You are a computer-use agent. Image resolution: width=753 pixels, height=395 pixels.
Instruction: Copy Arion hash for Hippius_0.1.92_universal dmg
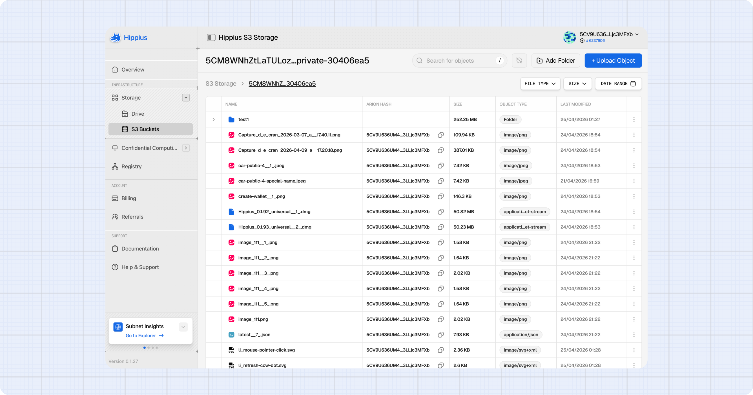pyautogui.click(x=440, y=212)
